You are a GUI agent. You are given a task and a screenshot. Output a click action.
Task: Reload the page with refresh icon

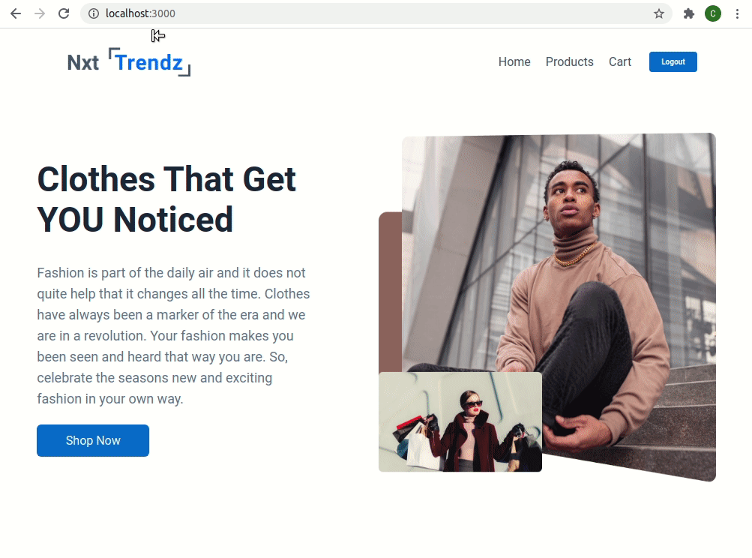pyautogui.click(x=64, y=13)
